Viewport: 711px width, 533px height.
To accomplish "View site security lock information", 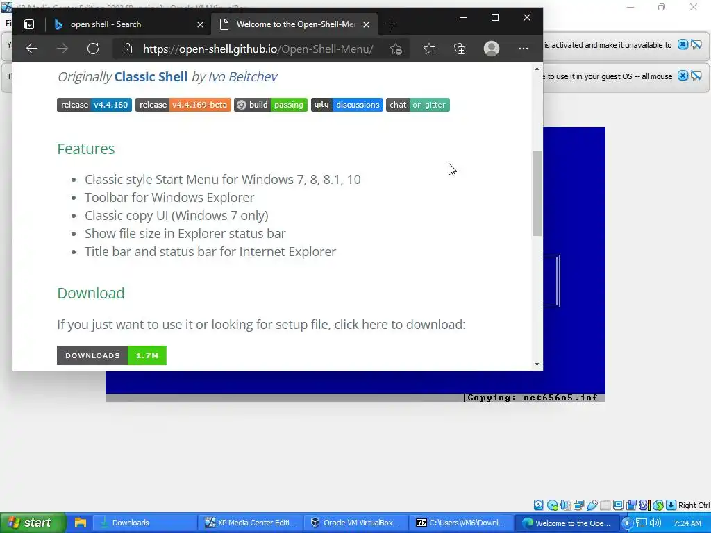I will [x=128, y=49].
